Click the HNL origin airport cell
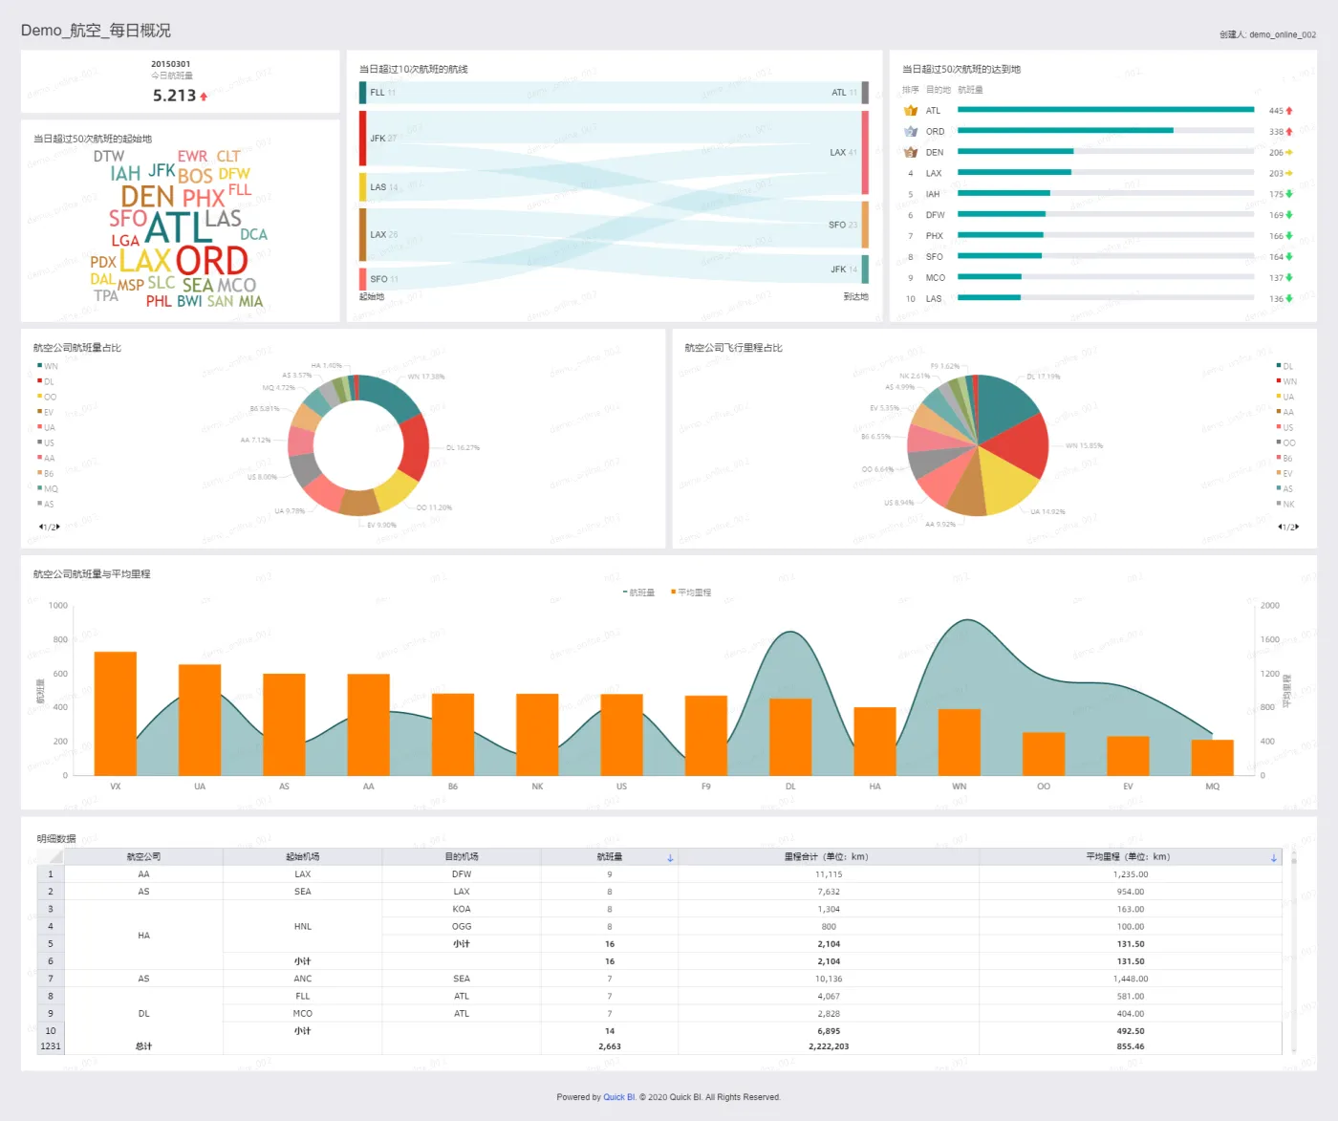This screenshot has height=1121, width=1338. (303, 927)
